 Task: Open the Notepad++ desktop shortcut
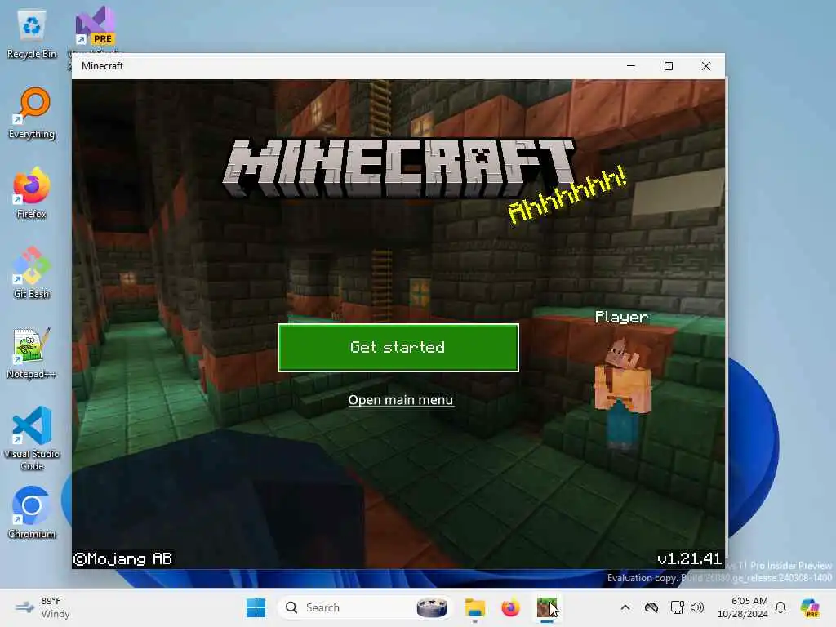[32, 353]
